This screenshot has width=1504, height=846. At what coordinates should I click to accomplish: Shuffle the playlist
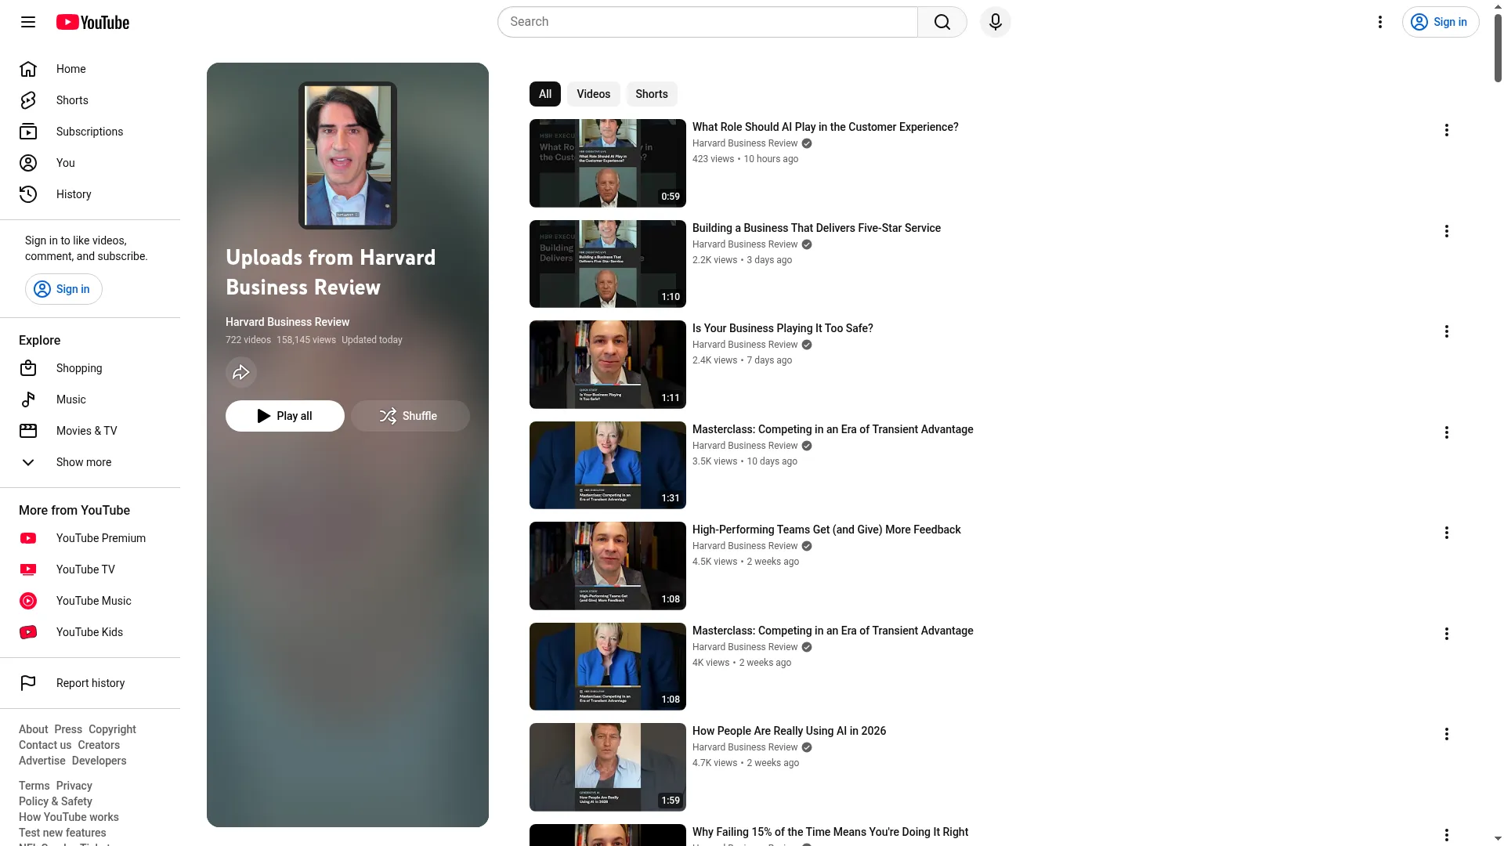(410, 416)
